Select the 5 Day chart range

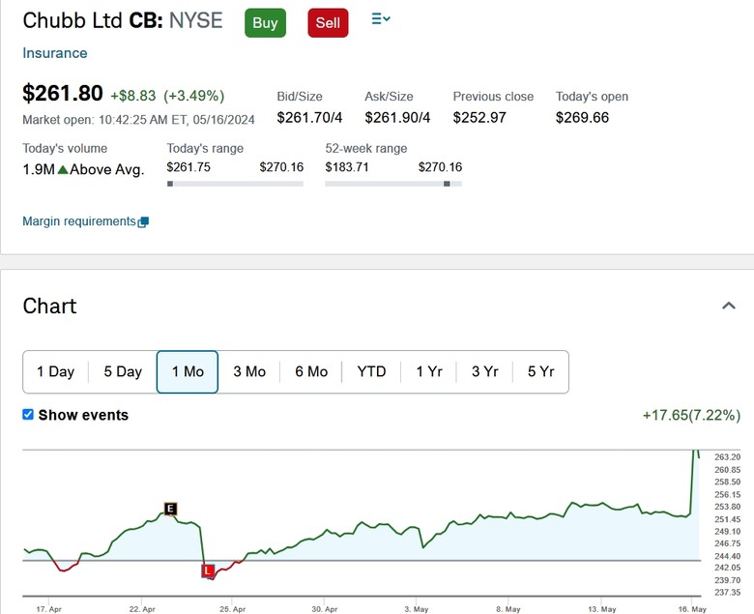[123, 371]
